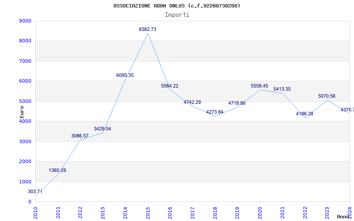Click the 1000 y-axis tick label
This screenshot has height=221, width=354.
(25, 182)
